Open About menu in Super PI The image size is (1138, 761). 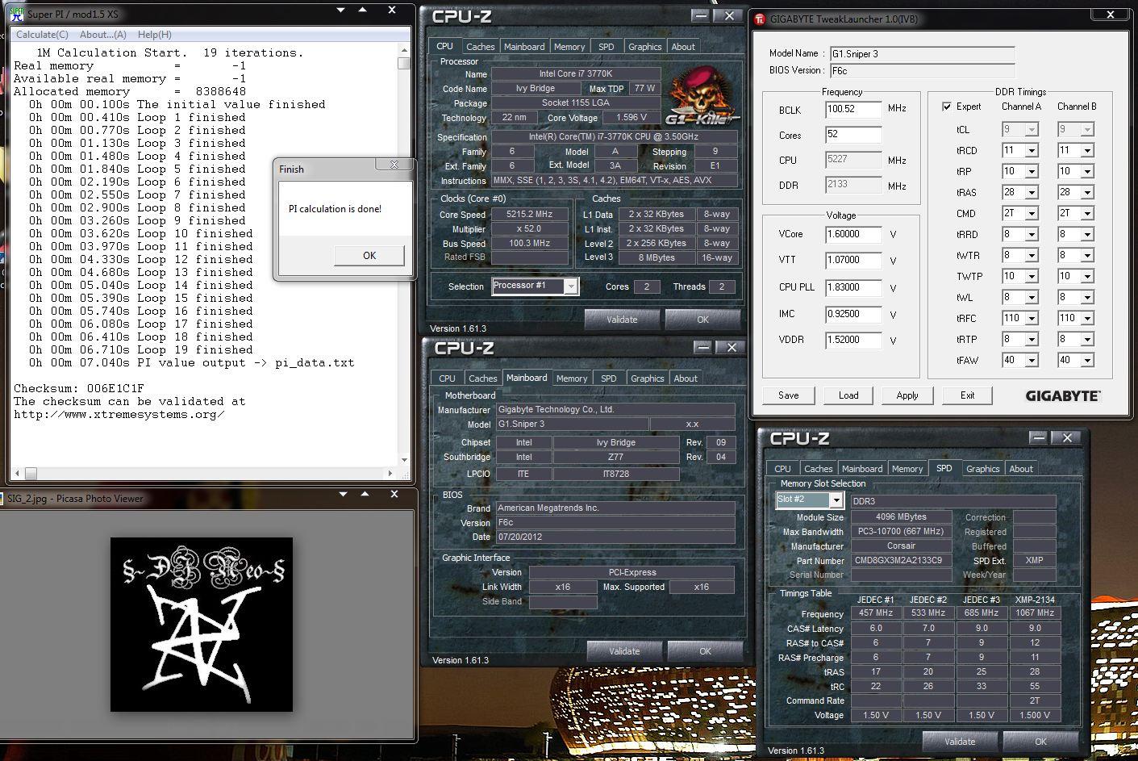click(x=102, y=35)
